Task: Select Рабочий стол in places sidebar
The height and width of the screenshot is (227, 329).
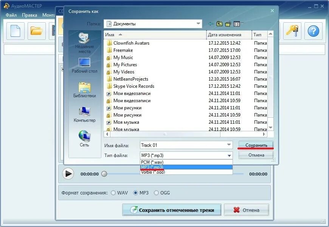Action: click(x=85, y=65)
